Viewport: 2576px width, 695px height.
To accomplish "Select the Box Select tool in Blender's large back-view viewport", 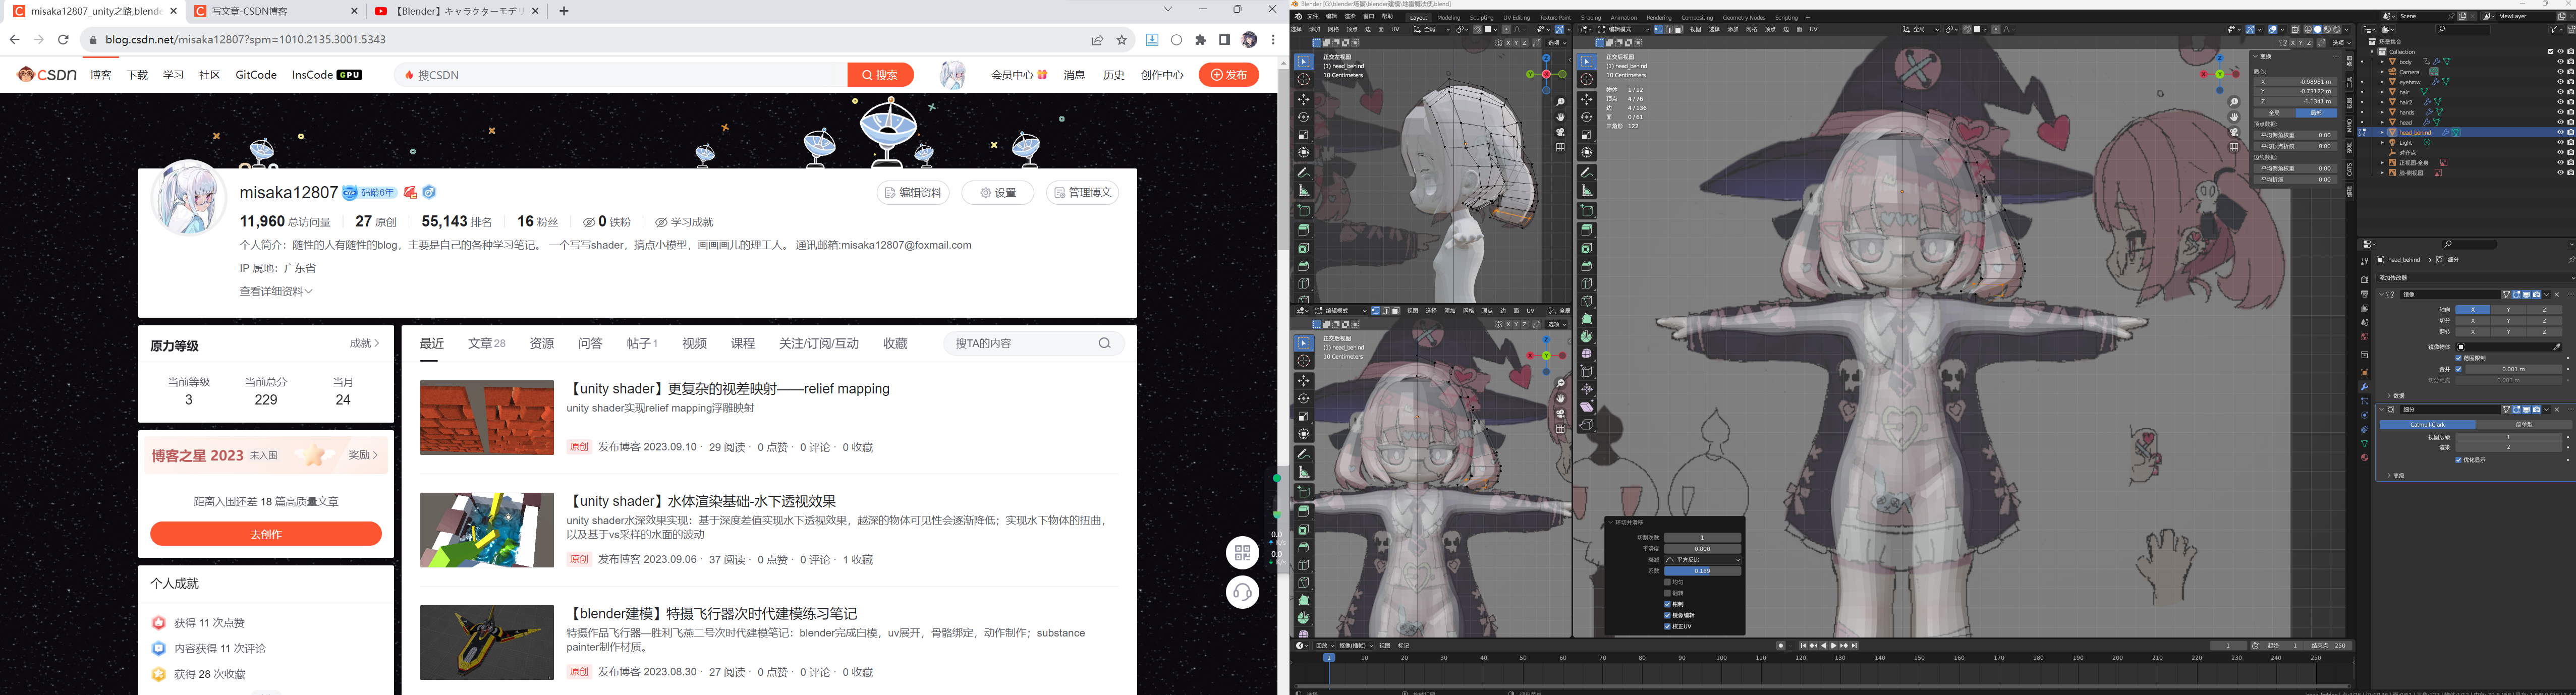I will click(x=1587, y=61).
